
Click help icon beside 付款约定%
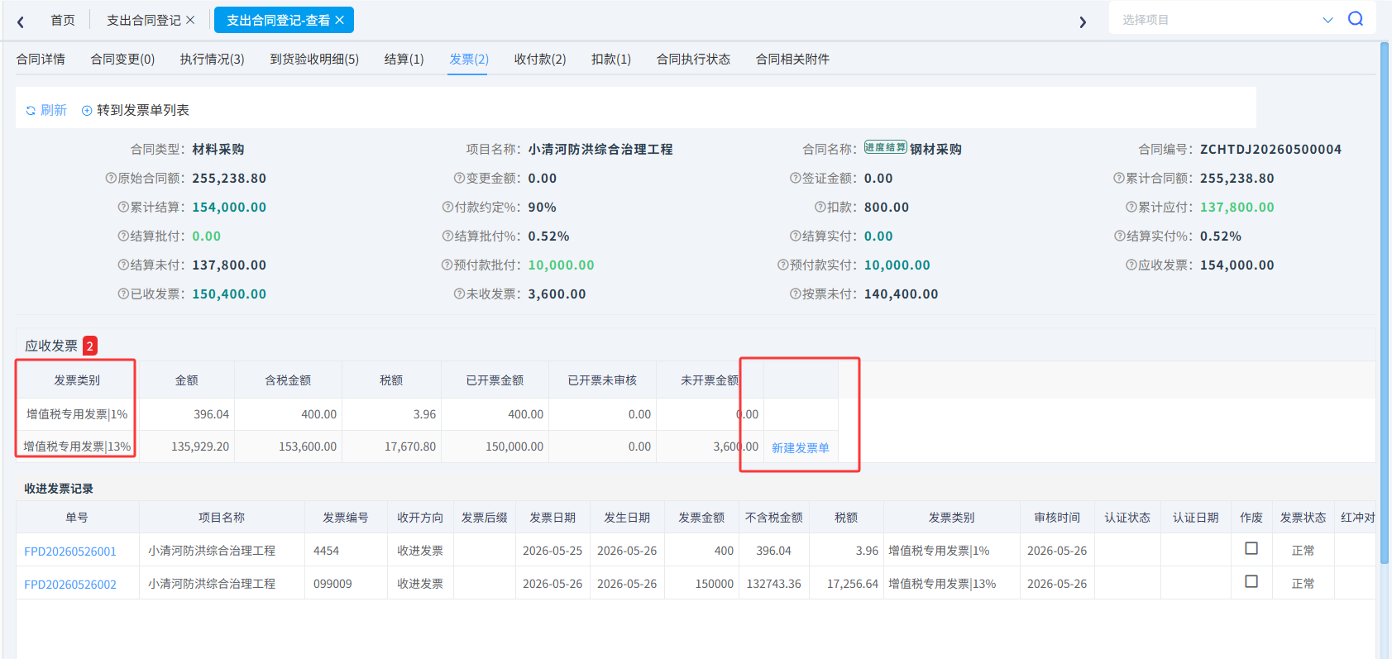(447, 207)
